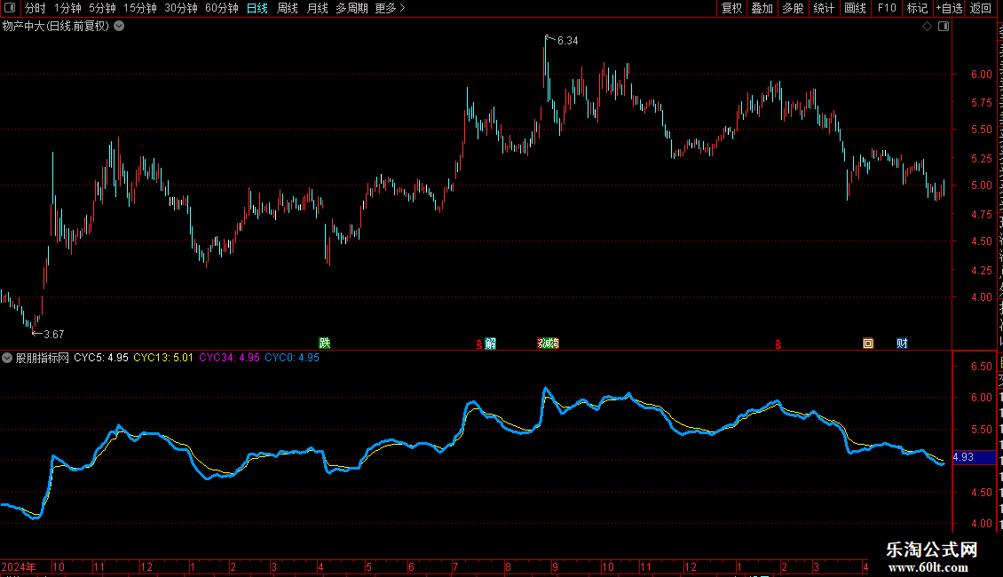Open the 多股 multi-stock view
1003x577 pixels.
793,8
